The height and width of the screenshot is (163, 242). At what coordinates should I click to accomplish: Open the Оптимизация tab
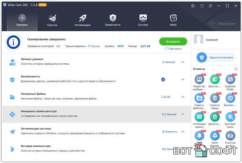(x=82, y=20)
